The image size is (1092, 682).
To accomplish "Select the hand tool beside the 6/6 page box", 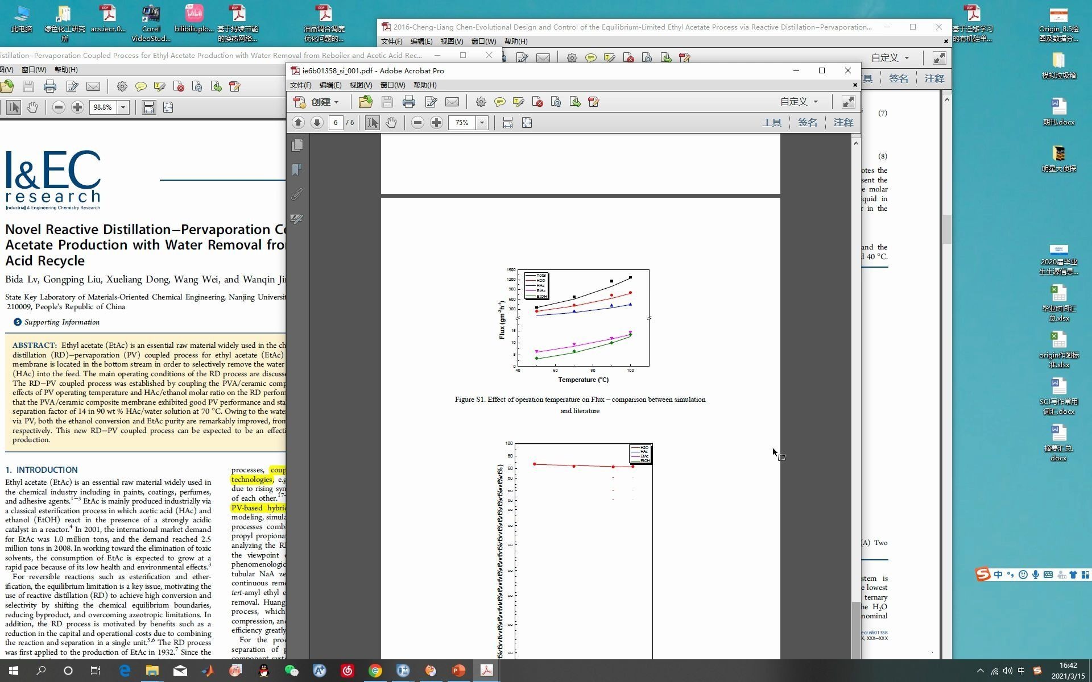I will click(x=391, y=123).
